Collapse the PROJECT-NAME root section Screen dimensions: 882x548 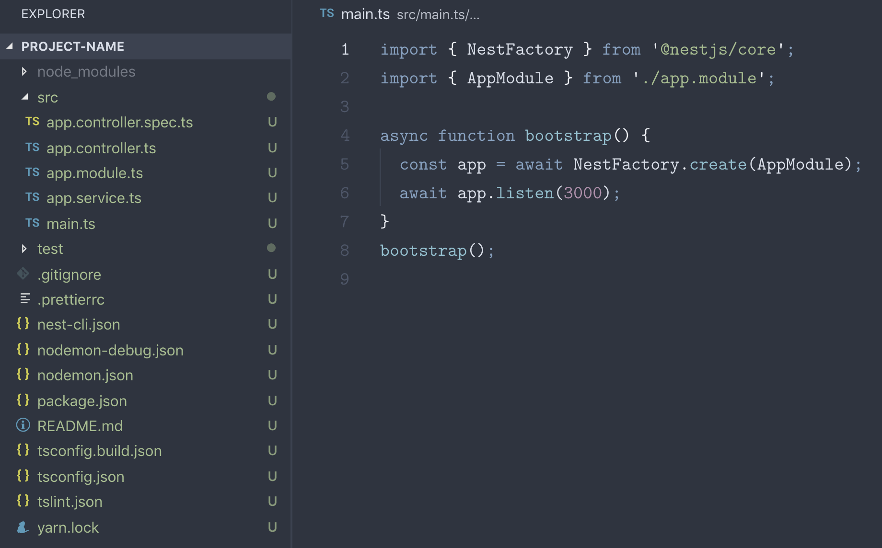[10, 46]
